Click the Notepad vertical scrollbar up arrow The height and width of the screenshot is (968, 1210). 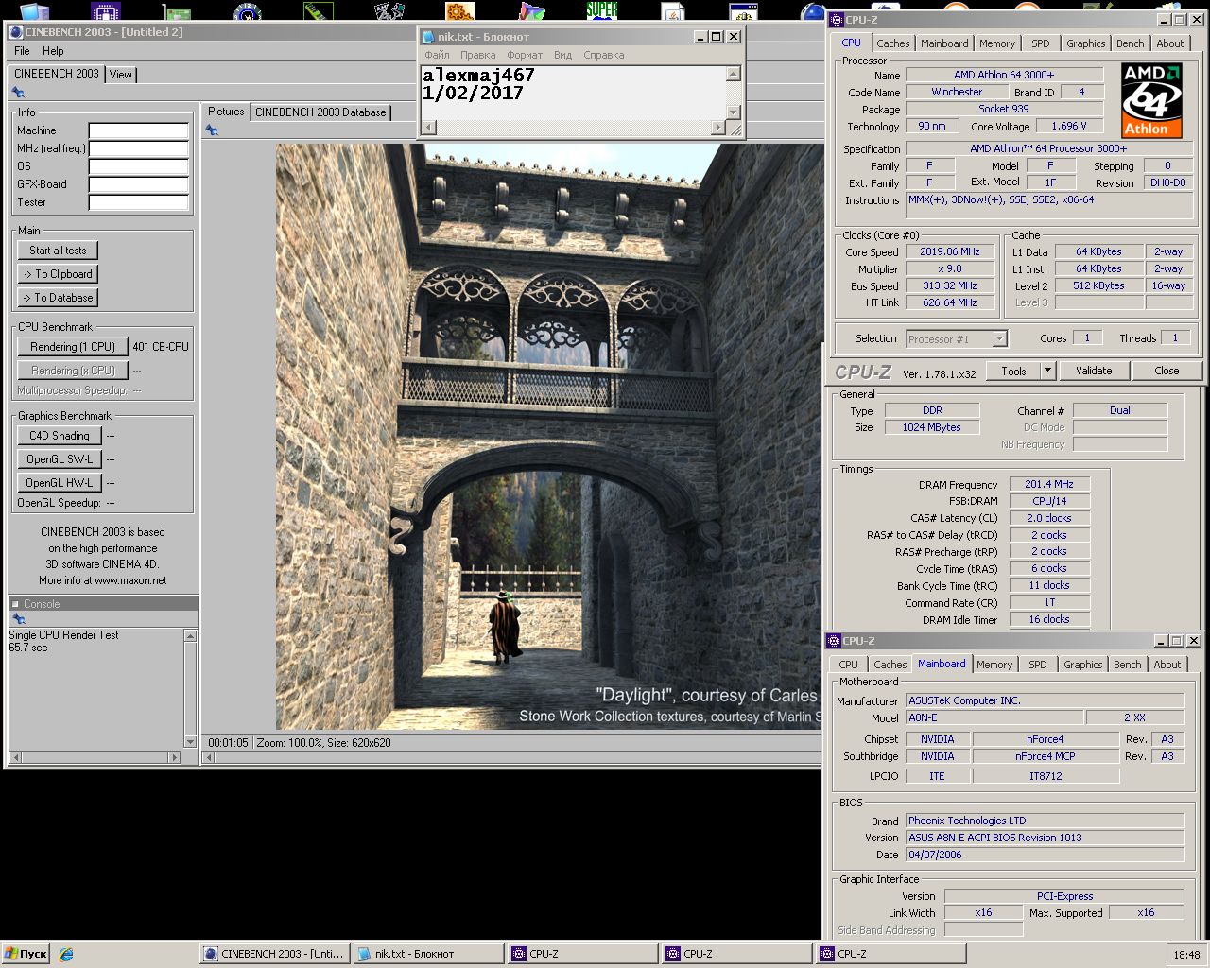pyautogui.click(x=734, y=74)
